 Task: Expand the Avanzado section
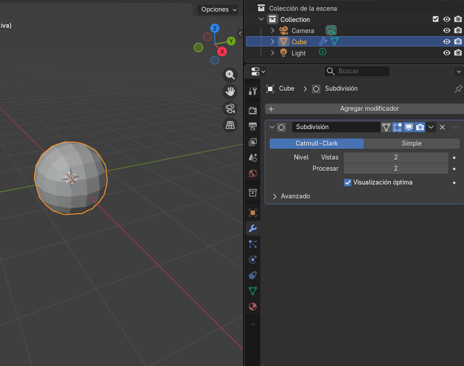click(275, 196)
